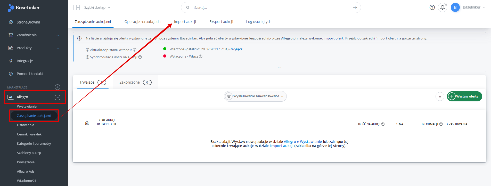Screen dimensions: 491x186
Task: Select the Trwające auctions tab
Action: [93, 82]
